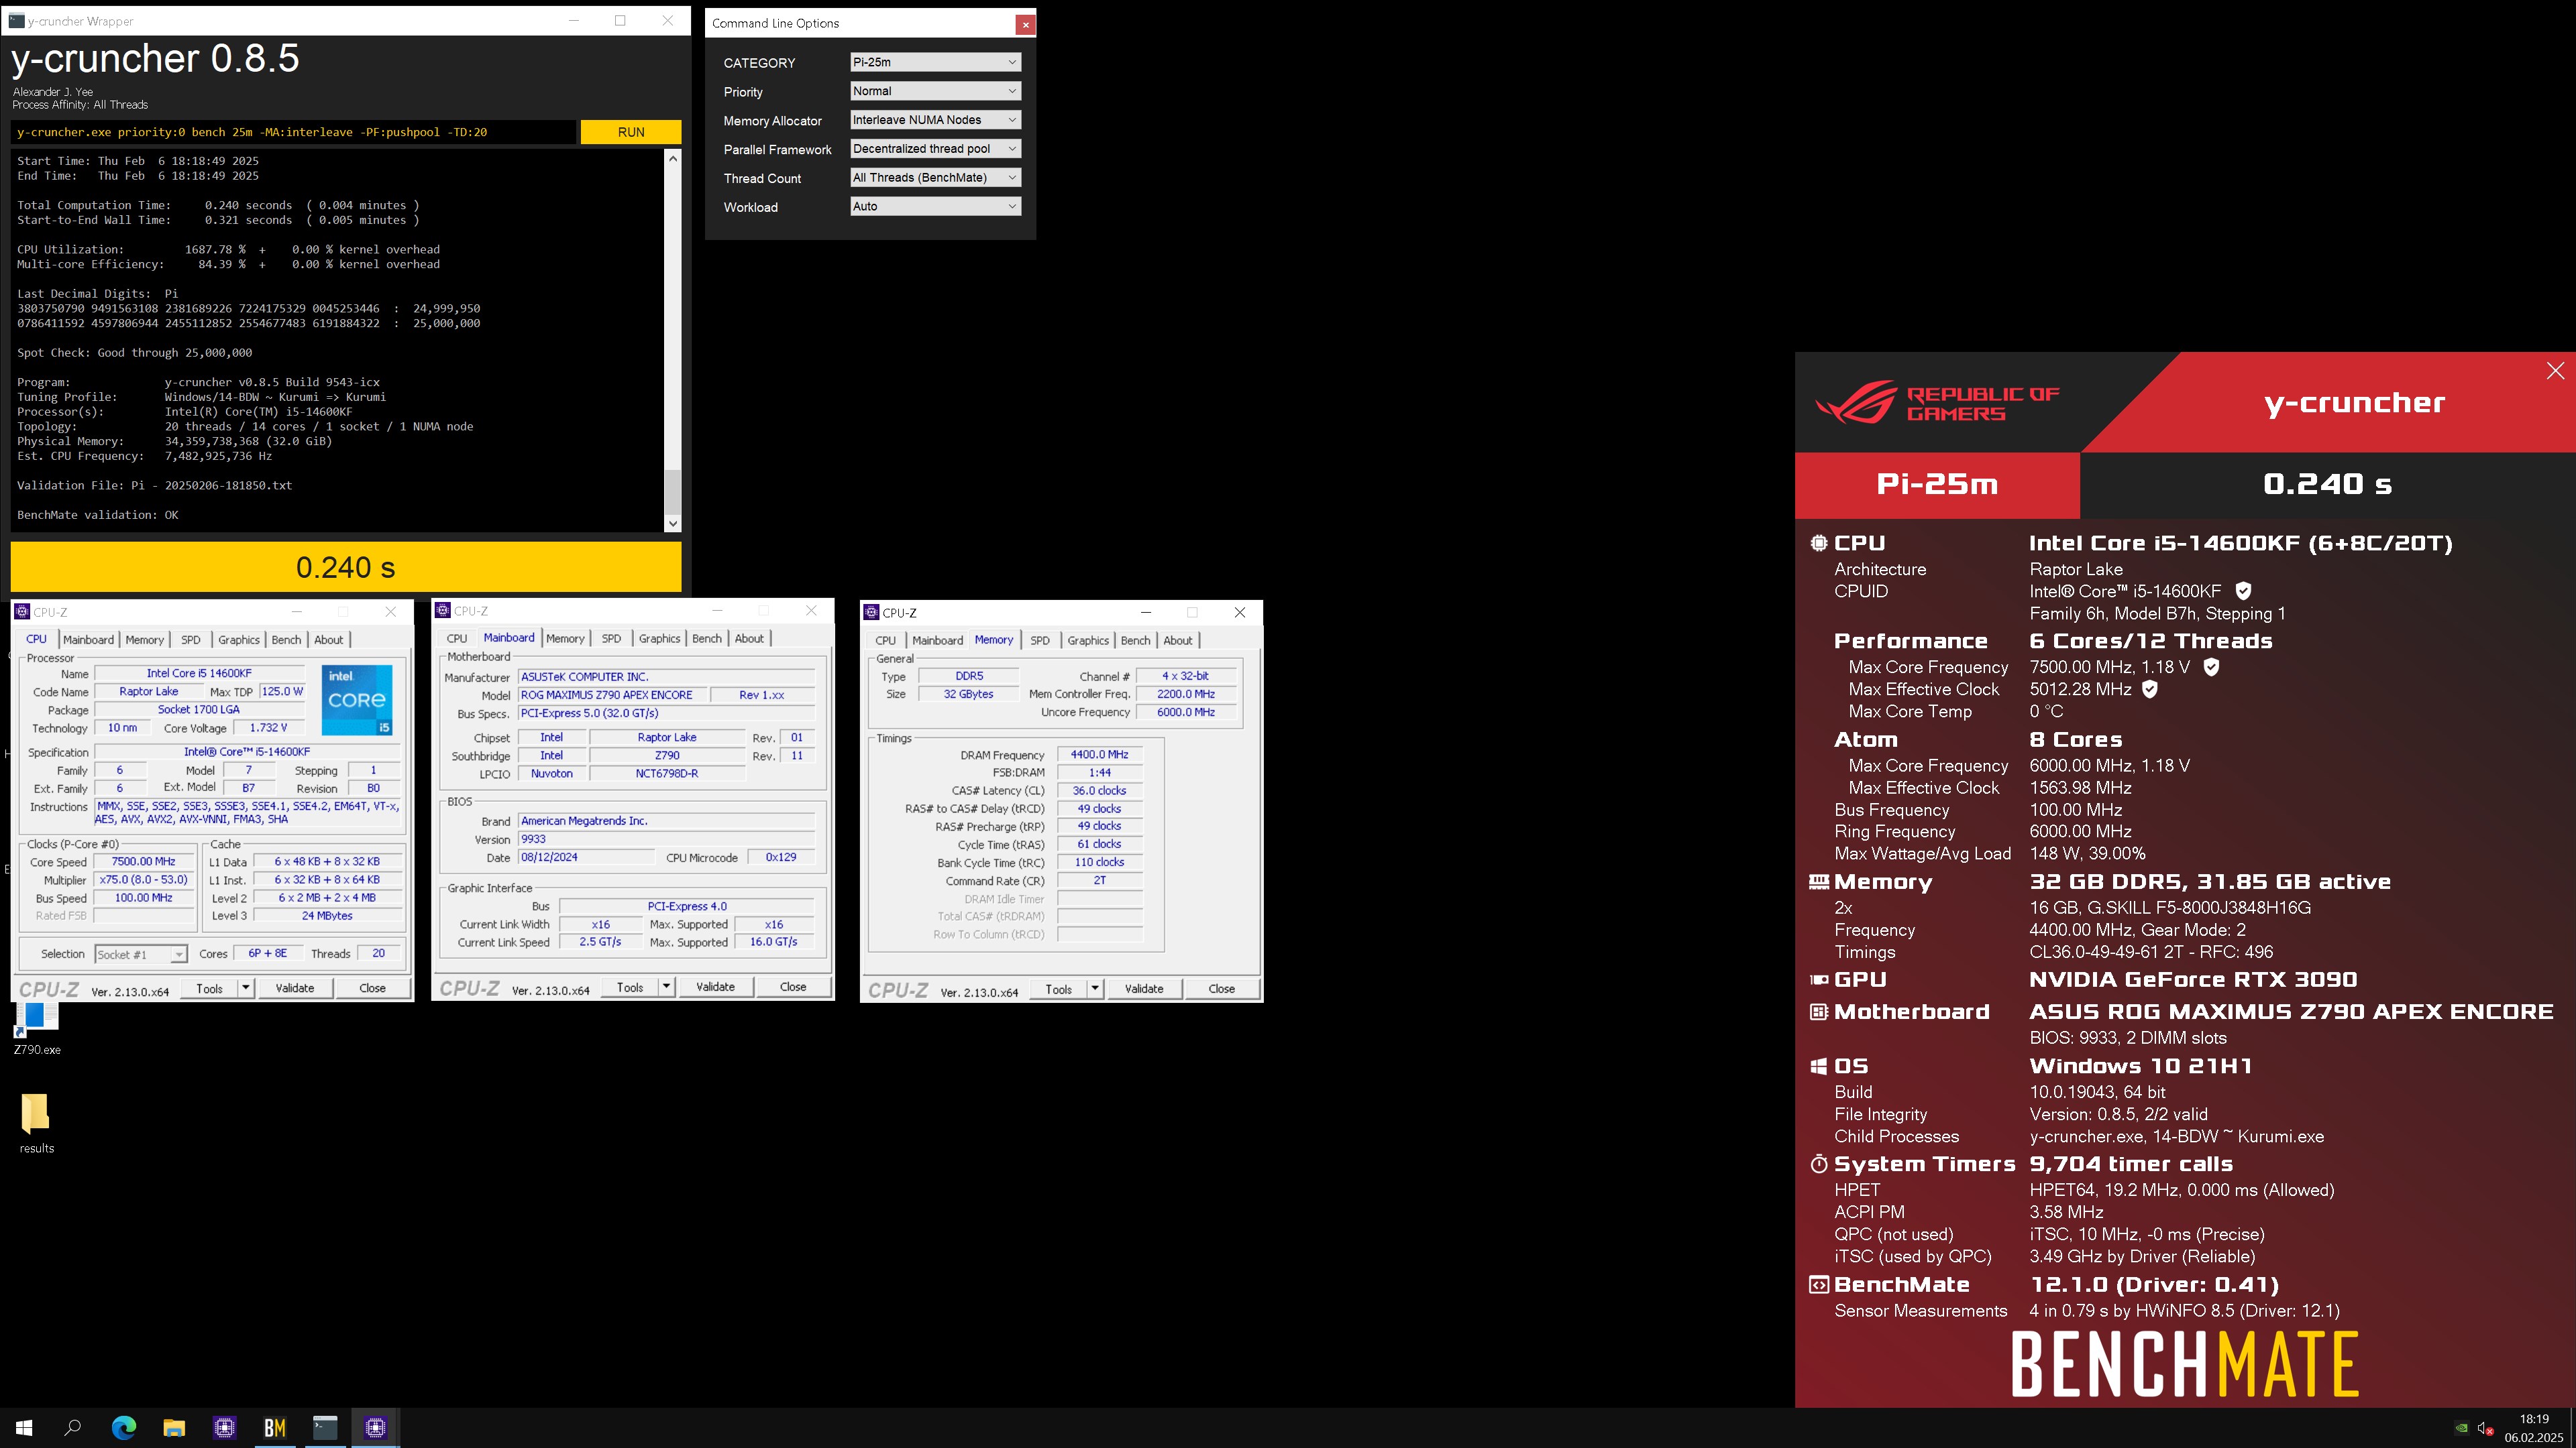Open Socket #1 selection dropdown in CPU-Z
This screenshot has width=2576, height=1448.
pyautogui.click(x=141, y=955)
